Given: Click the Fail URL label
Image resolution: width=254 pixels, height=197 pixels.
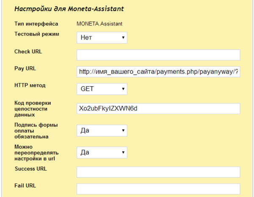Looking at the screenshot, I should click(x=25, y=186).
